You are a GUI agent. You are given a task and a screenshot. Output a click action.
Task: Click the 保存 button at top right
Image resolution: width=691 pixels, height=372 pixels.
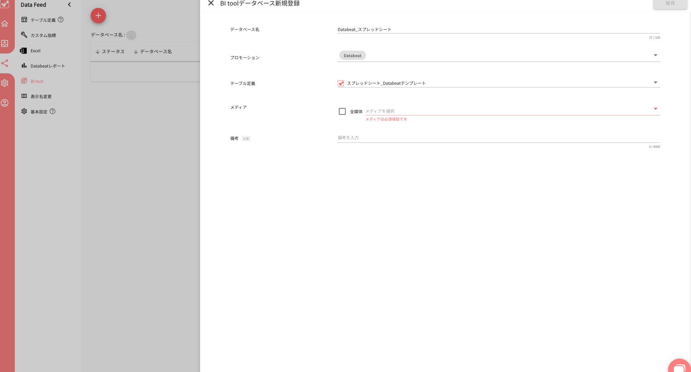[x=670, y=3]
